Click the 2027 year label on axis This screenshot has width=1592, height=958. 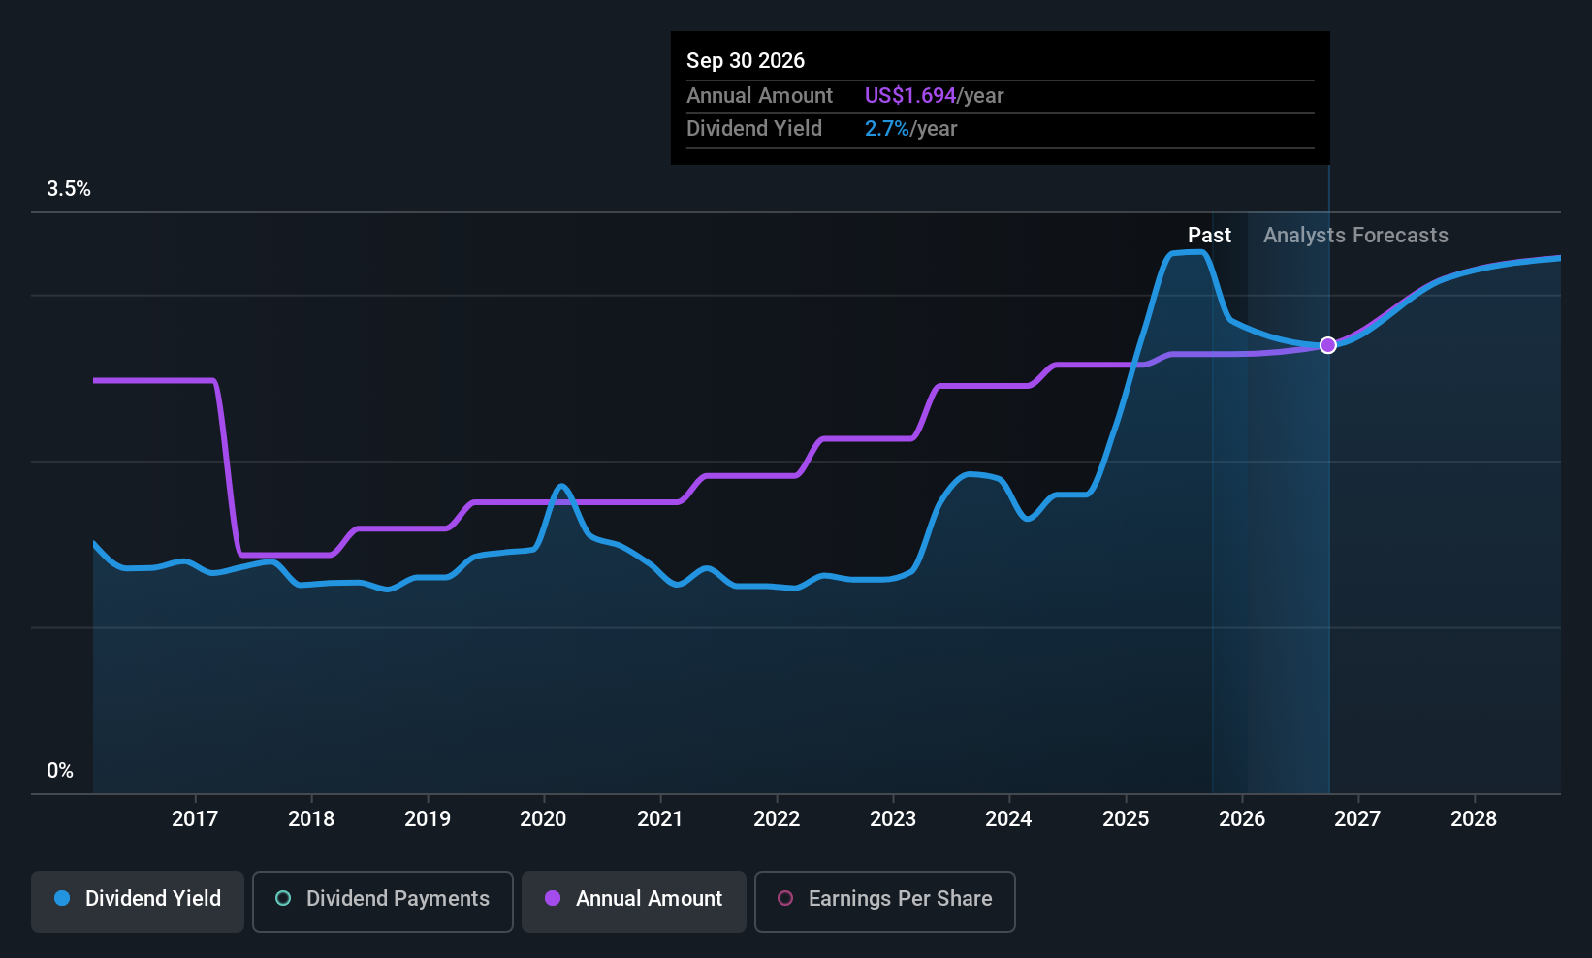pos(1357,819)
